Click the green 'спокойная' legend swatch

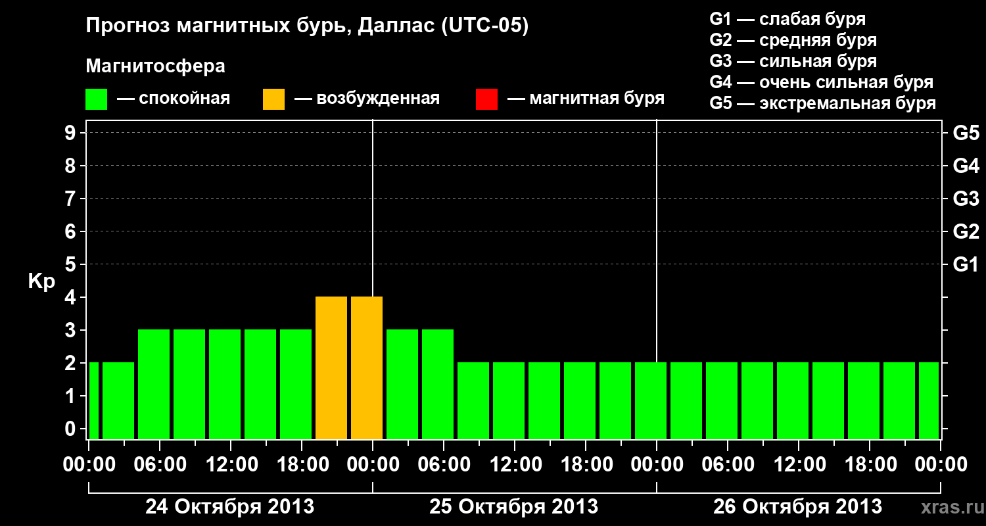pos(97,99)
